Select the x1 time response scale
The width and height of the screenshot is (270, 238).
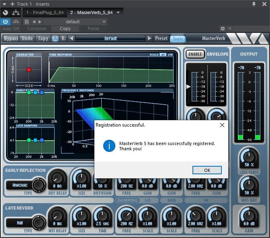pos(163,54)
